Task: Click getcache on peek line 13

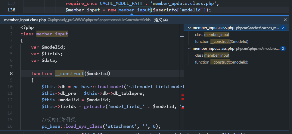Action: coord(95,106)
